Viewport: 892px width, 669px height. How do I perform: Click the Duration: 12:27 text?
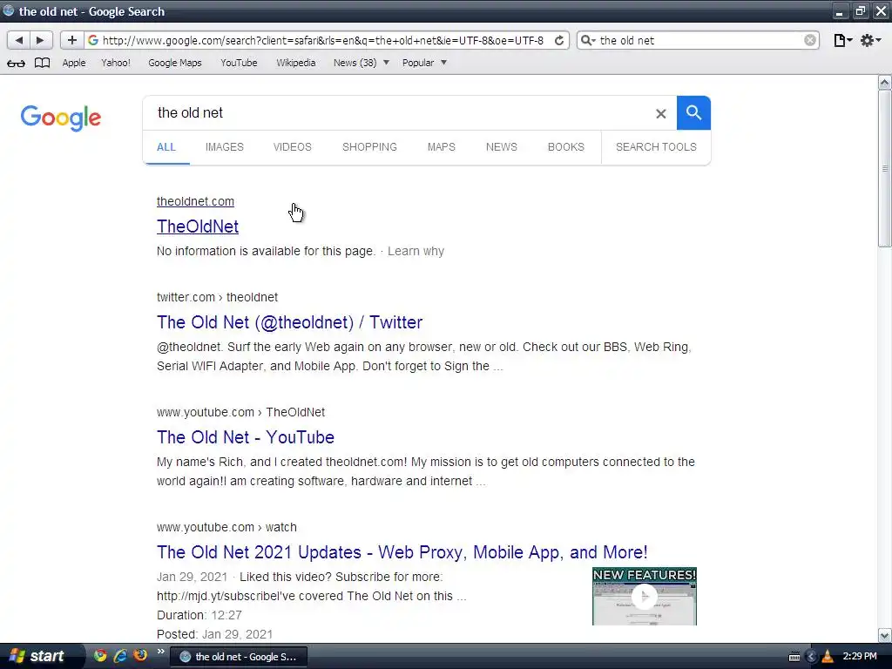[199, 616]
